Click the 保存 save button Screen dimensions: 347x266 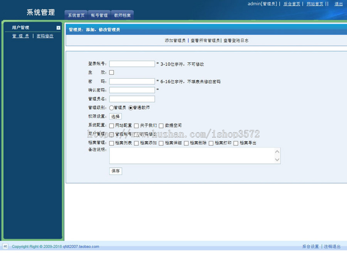click(x=115, y=171)
